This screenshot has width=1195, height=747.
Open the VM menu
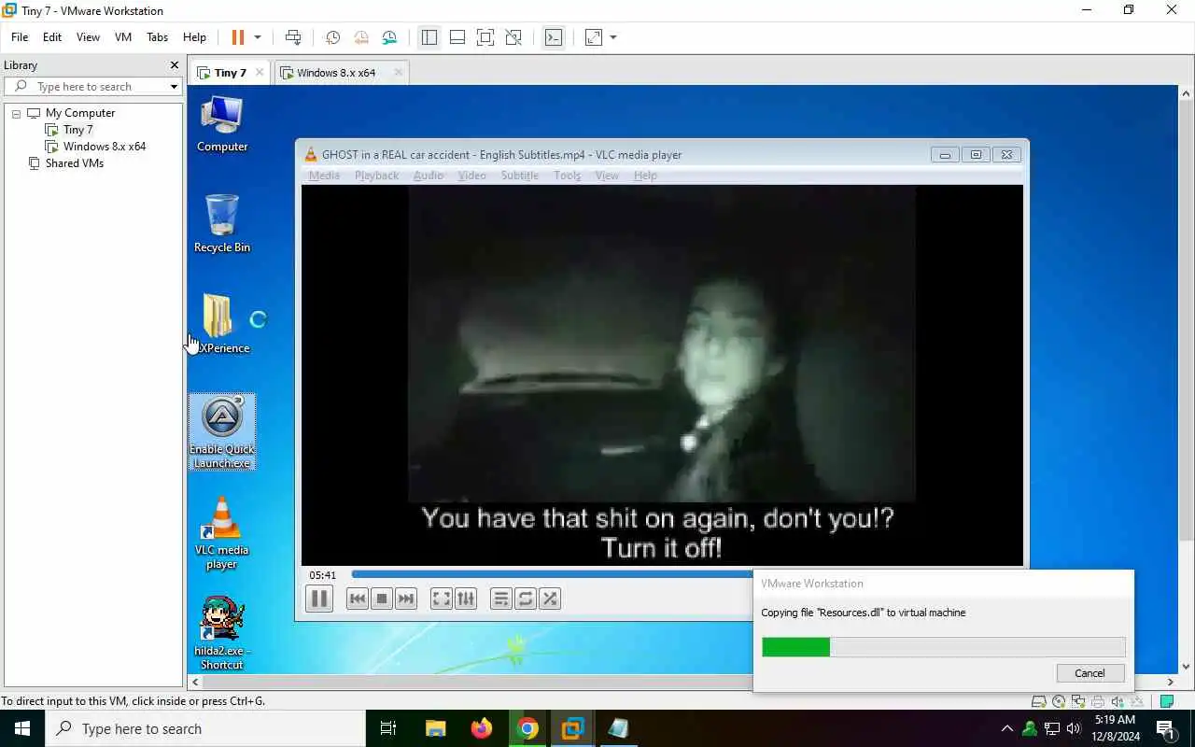pyautogui.click(x=123, y=37)
